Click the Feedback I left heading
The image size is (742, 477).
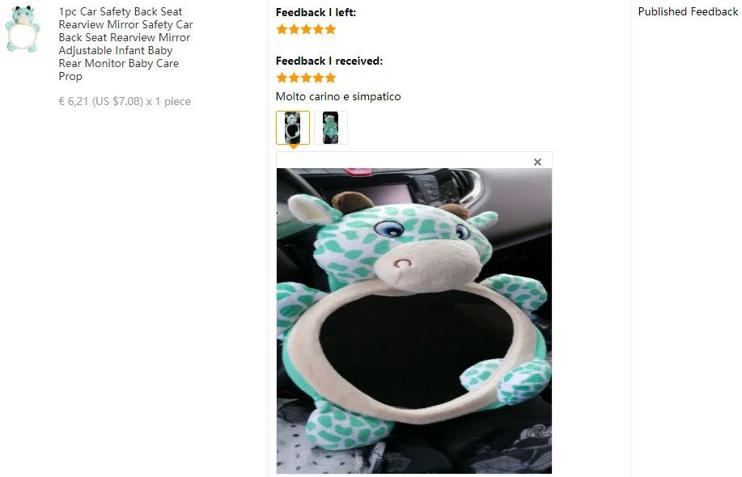pos(316,12)
